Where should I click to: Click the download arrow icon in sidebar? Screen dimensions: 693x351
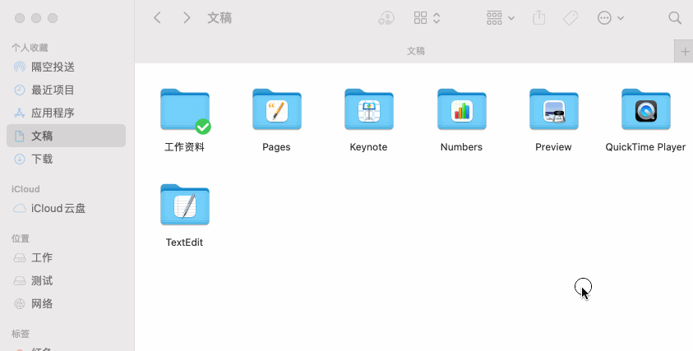(x=20, y=159)
